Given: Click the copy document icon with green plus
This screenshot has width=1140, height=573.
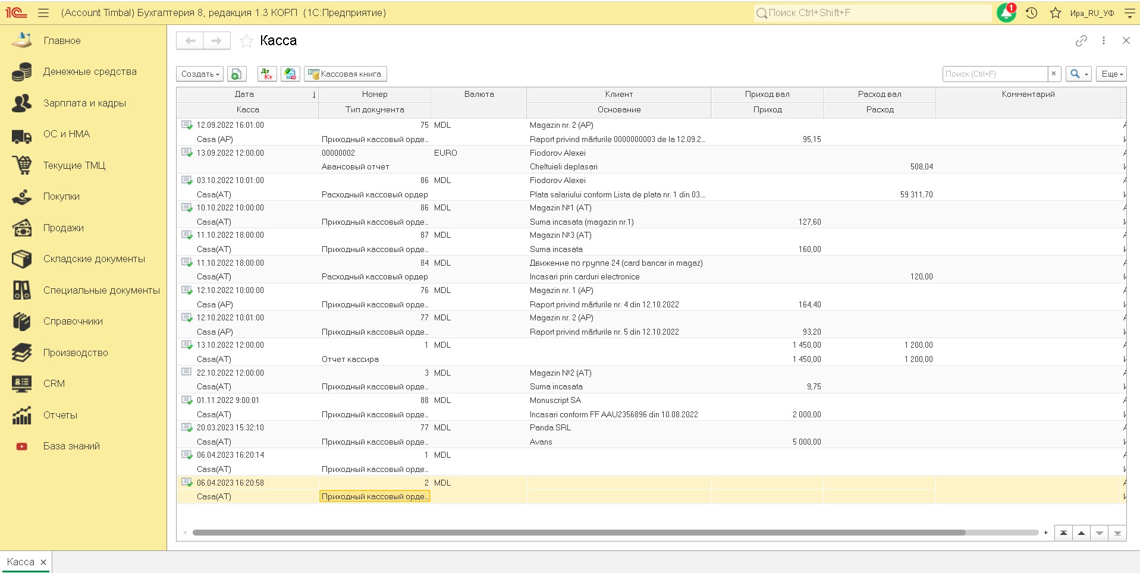Looking at the screenshot, I should point(237,74).
